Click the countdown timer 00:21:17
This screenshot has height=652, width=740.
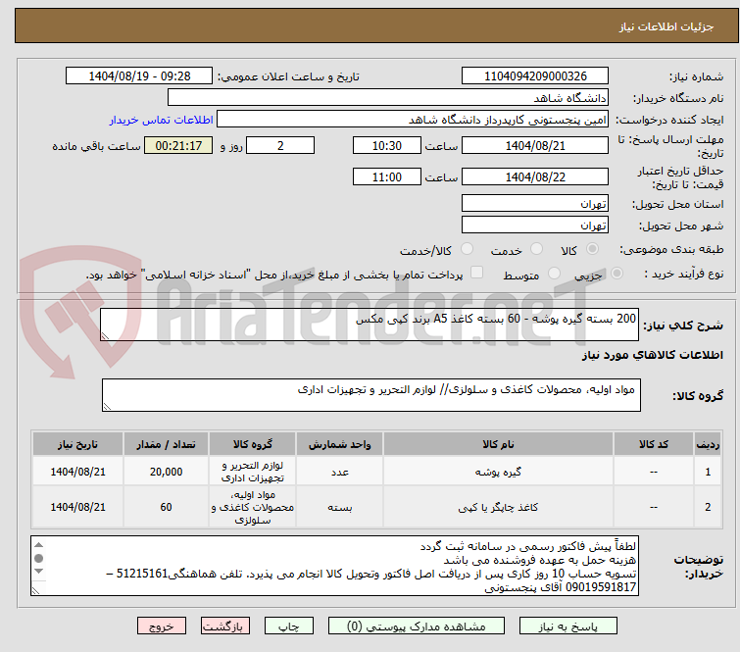point(178,145)
